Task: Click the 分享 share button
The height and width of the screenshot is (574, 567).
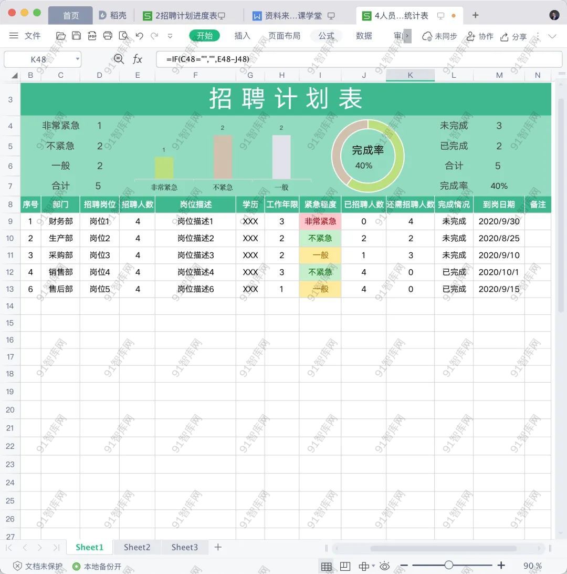Action: tap(513, 36)
